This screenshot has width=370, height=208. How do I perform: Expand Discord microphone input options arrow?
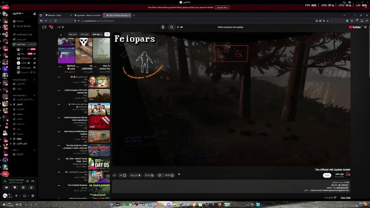tap(20, 196)
